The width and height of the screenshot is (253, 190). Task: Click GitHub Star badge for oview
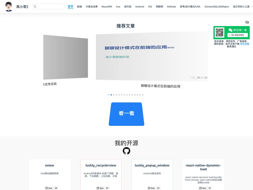pos(49,188)
